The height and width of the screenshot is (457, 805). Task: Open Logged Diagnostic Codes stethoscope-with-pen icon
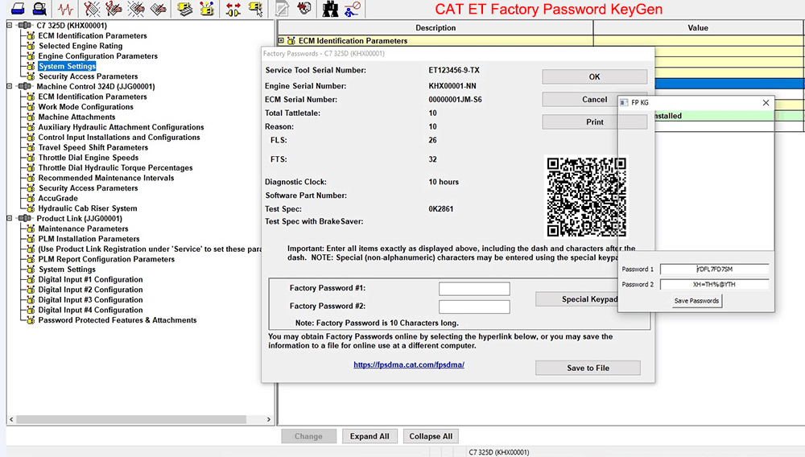click(114, 8)
